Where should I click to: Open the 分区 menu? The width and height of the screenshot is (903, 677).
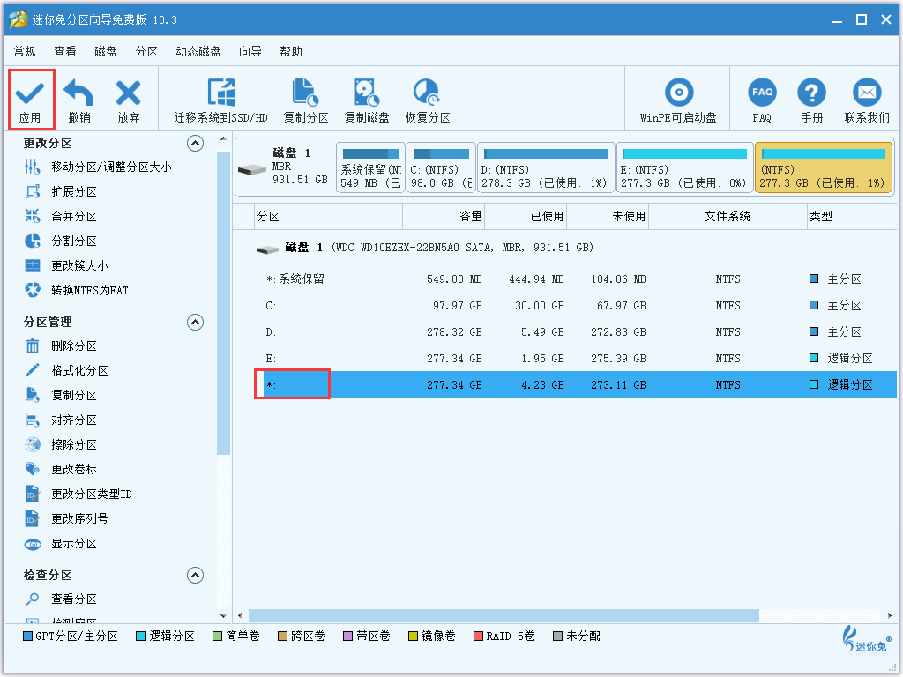coord(146,52)
